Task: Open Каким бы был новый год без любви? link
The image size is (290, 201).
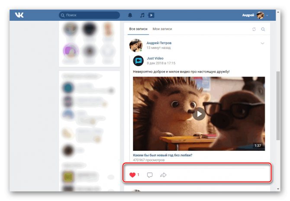Action: coord(163,155)
